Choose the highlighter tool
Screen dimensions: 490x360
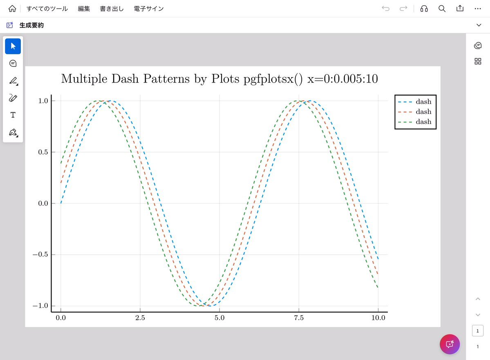click(x=13, y=81)
